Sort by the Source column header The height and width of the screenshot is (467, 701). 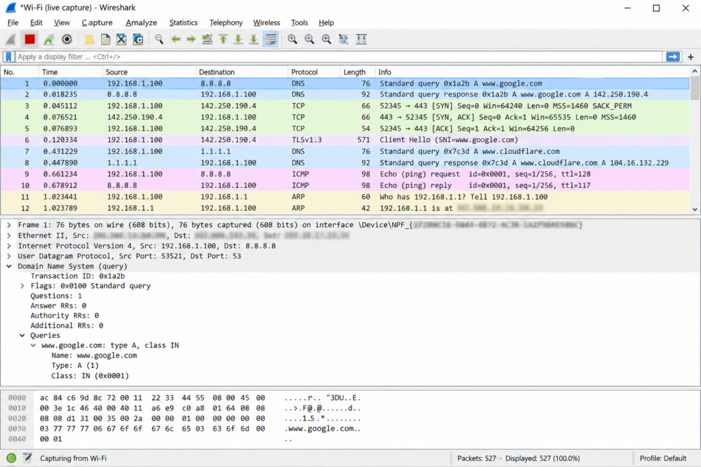pos(149,72)
